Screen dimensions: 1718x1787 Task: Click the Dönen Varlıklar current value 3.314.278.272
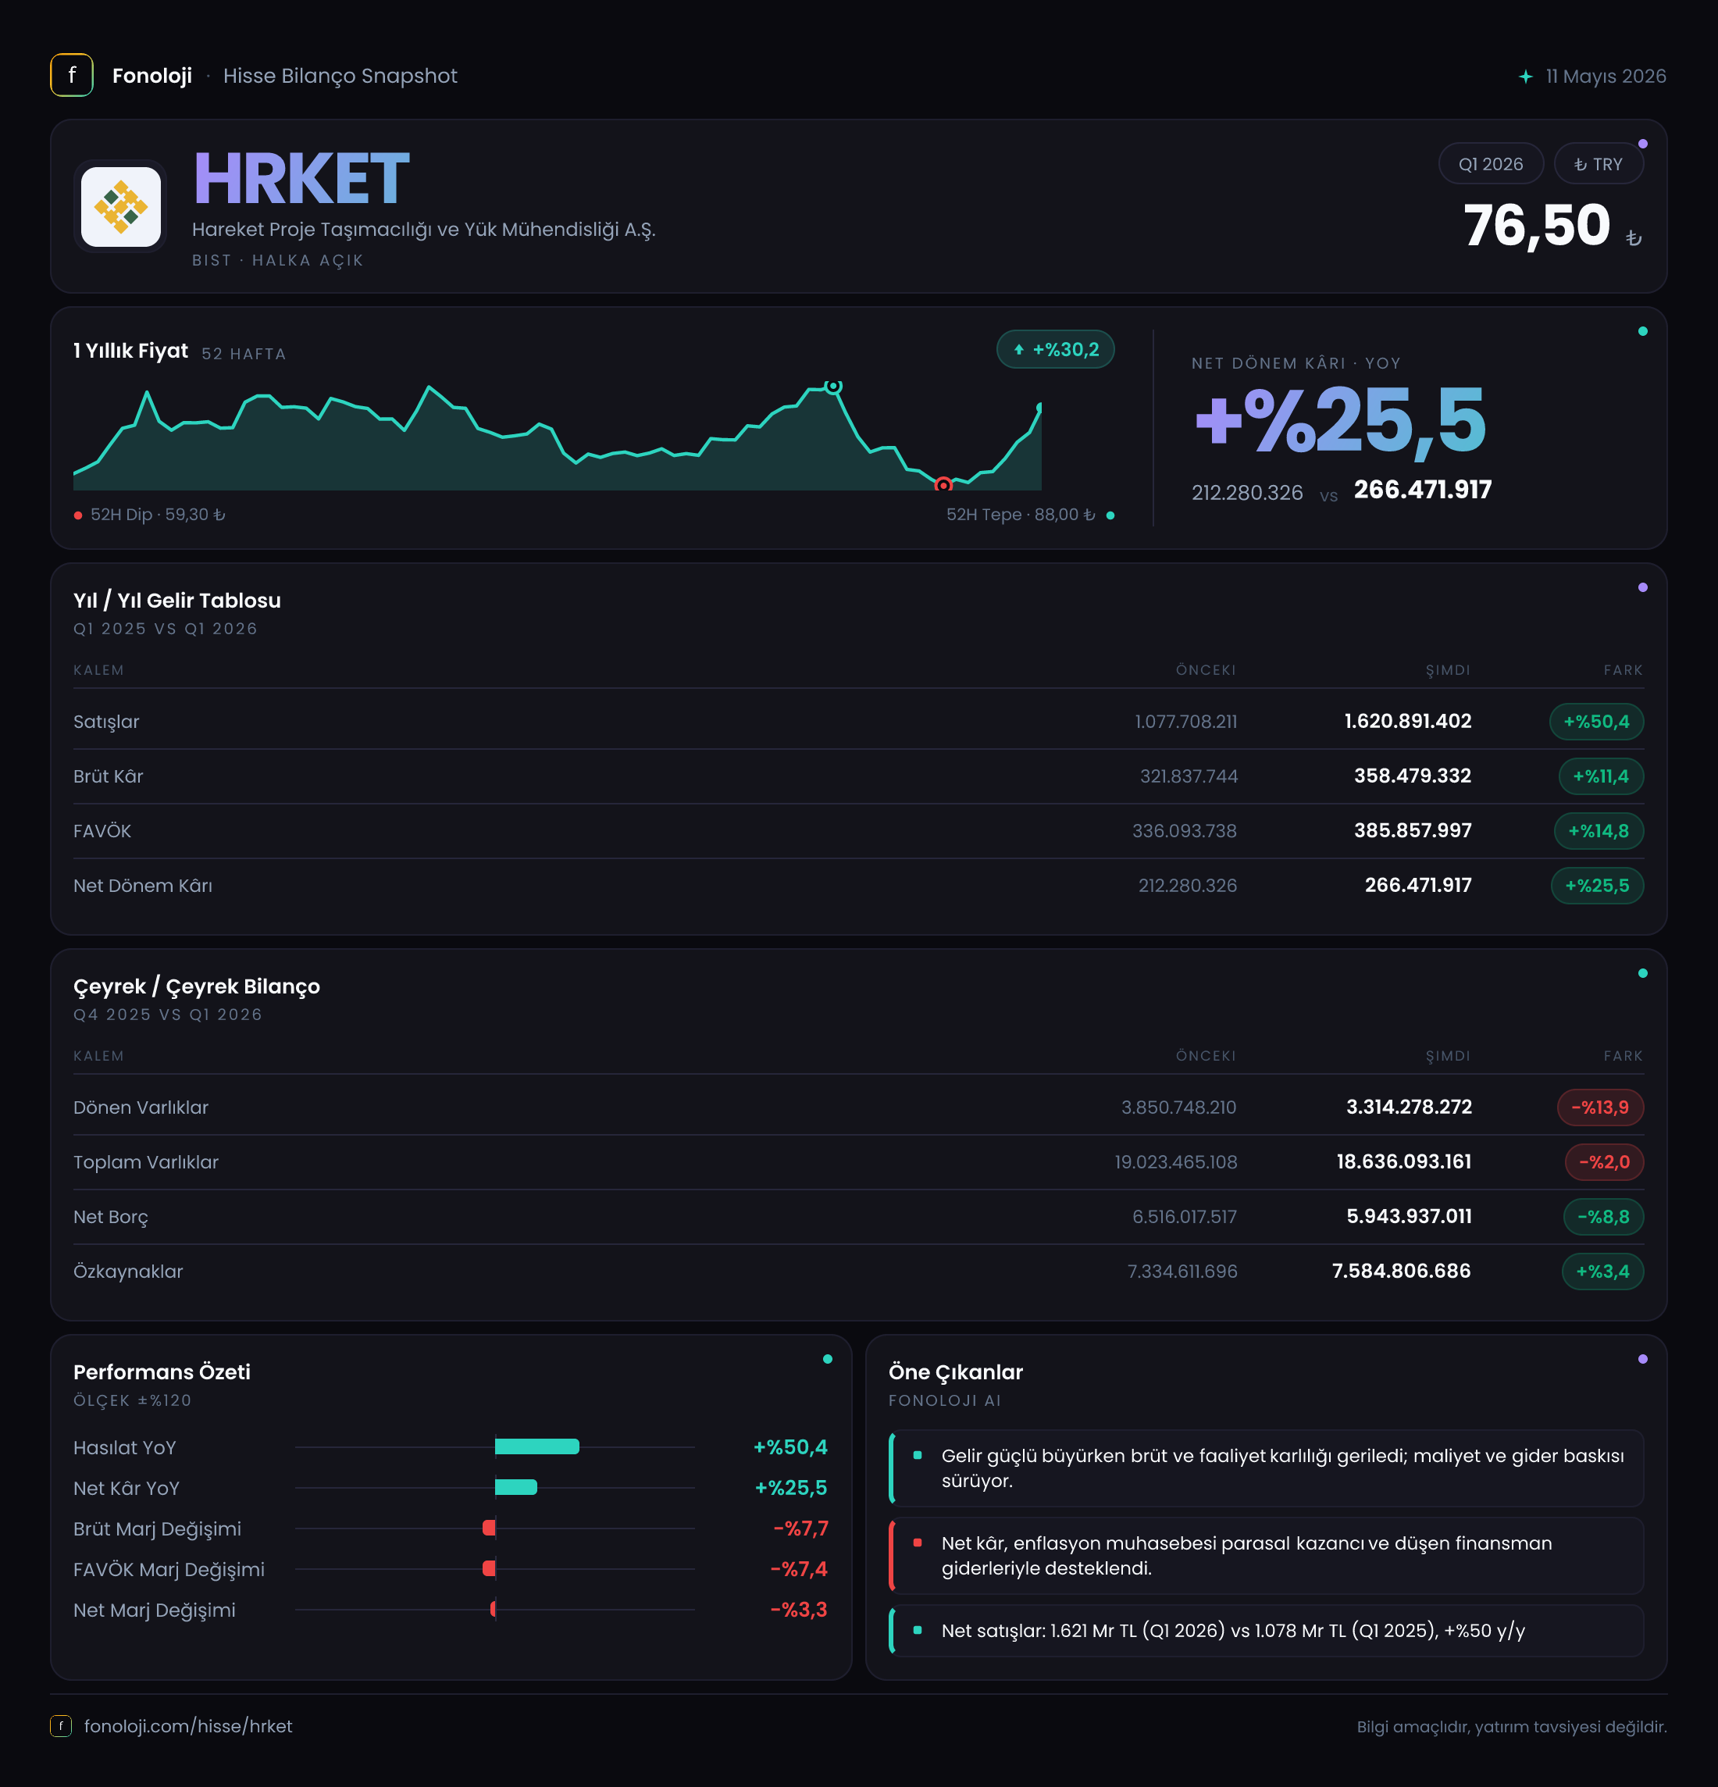1409,1107
